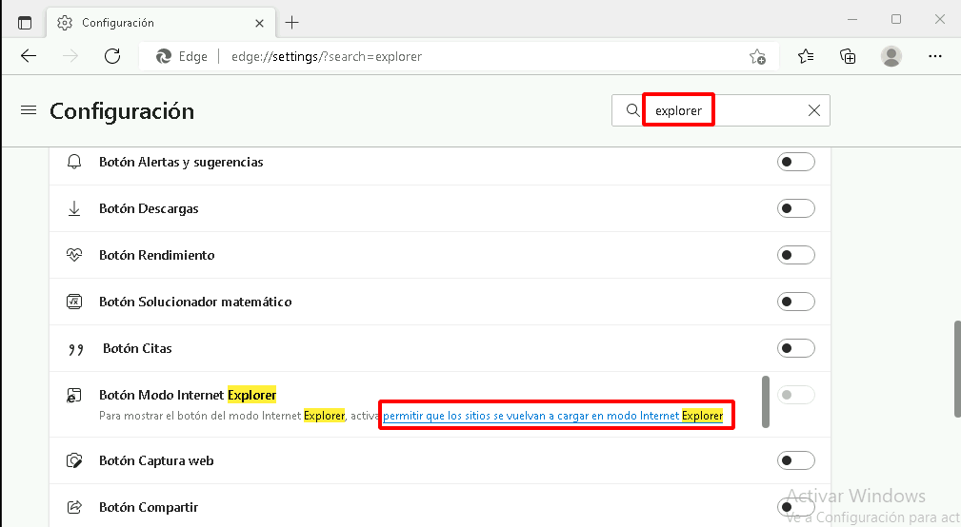Open the Favorites list
The height and width of the screenshot is (527, 961).
[x=806, y=56]
